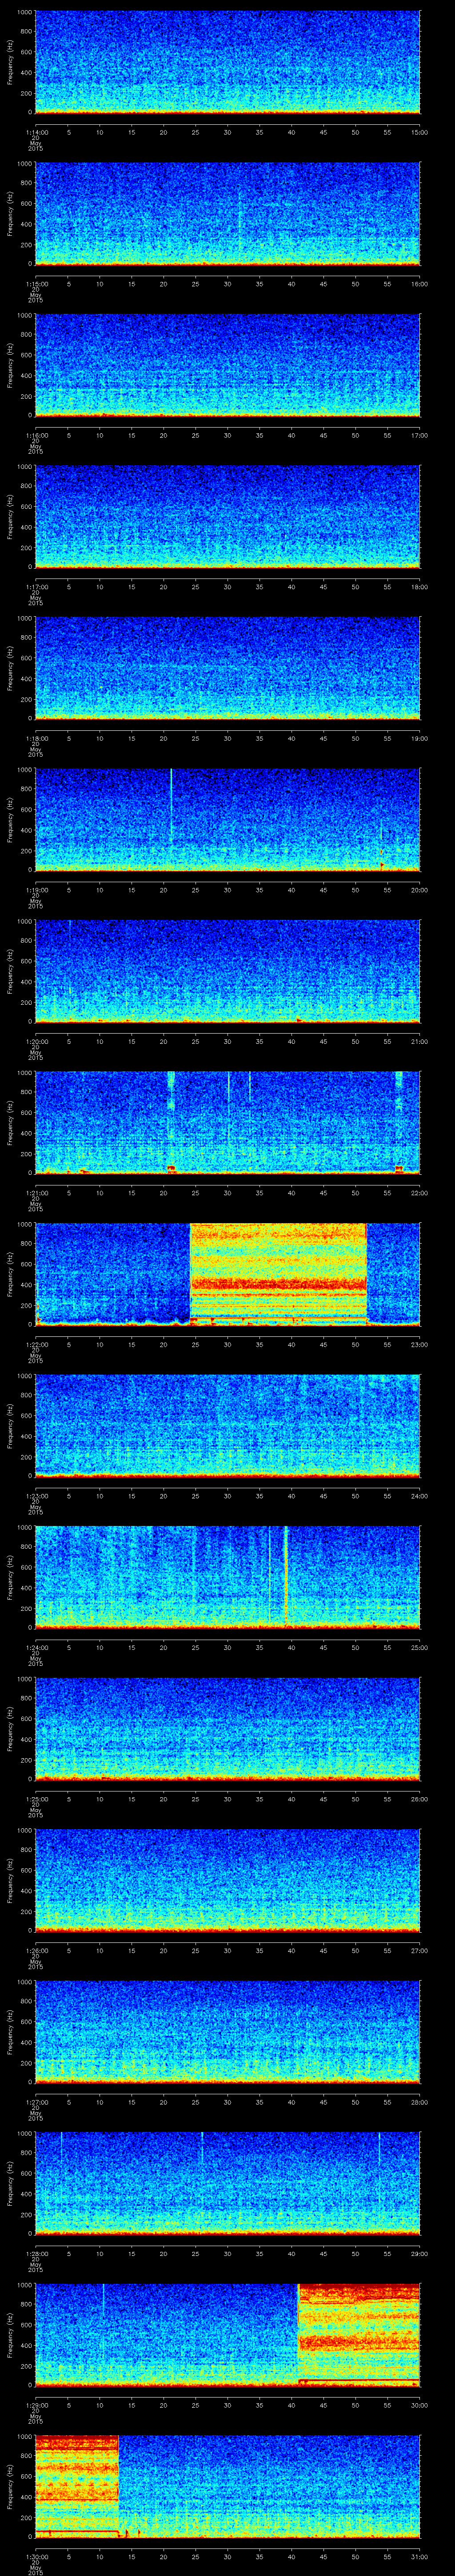Click the '1:21:00' start time label
Screen dimensions: 455x2576
36,1193
